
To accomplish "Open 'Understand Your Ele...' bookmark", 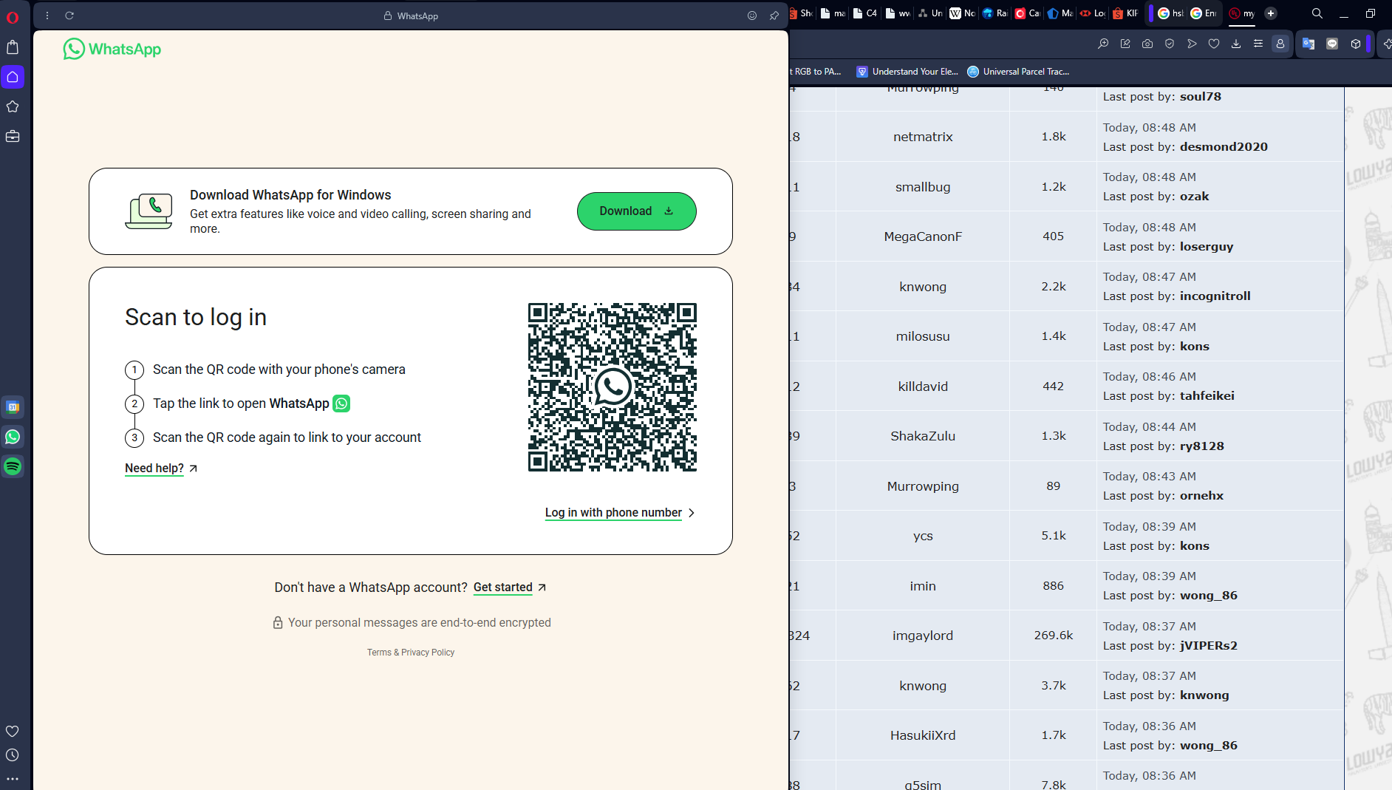I will point(907,72).
